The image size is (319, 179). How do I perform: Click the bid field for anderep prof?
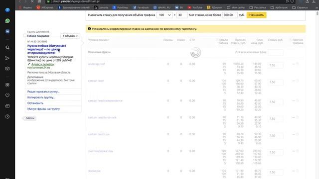(x=276, y=65)
